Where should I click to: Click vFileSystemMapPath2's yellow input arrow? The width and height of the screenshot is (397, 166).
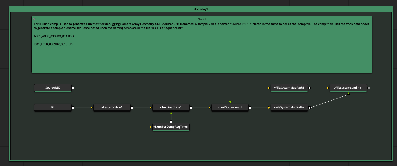click(x=269, y=108)
